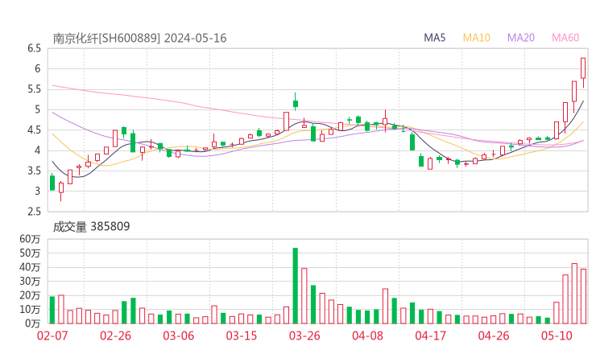Click the tallest green volume bar near 03-26
The width and height of the screenshot is (596, 354).
click(x=296, y=286)
